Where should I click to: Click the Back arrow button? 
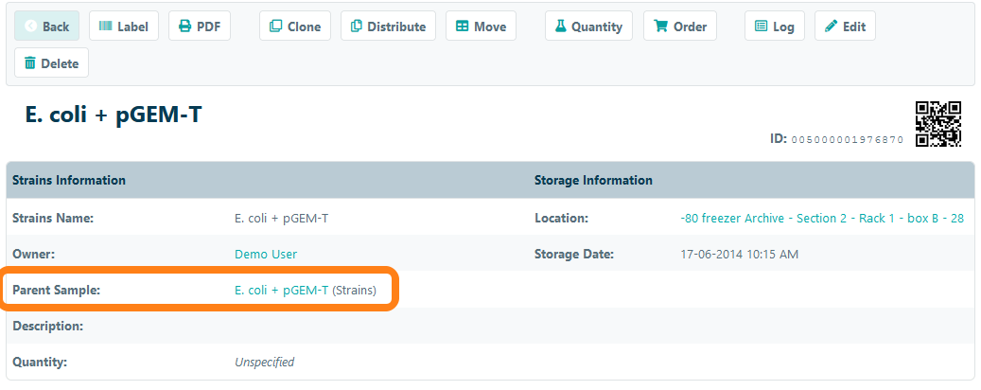click(x=46, y=27)
